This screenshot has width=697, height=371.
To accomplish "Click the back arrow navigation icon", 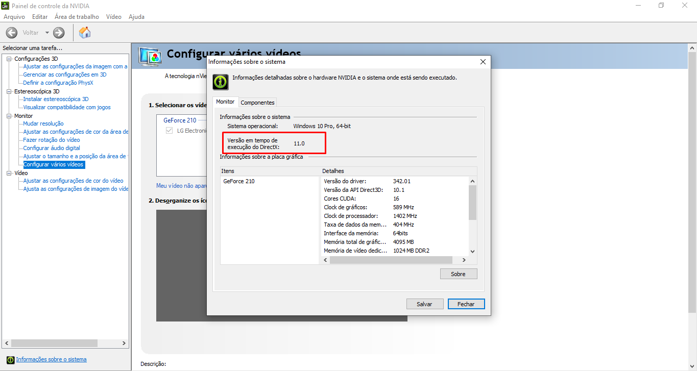I will [12, 33].
